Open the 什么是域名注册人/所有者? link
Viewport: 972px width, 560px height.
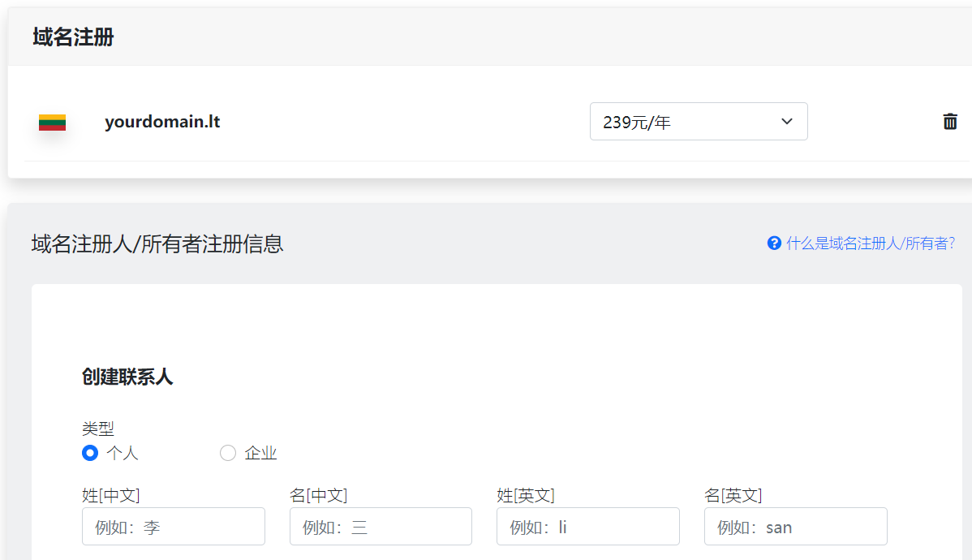(871, 243)
